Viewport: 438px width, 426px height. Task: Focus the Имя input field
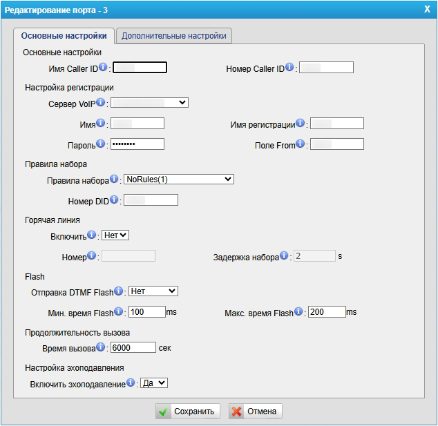(x=137, y=123)
